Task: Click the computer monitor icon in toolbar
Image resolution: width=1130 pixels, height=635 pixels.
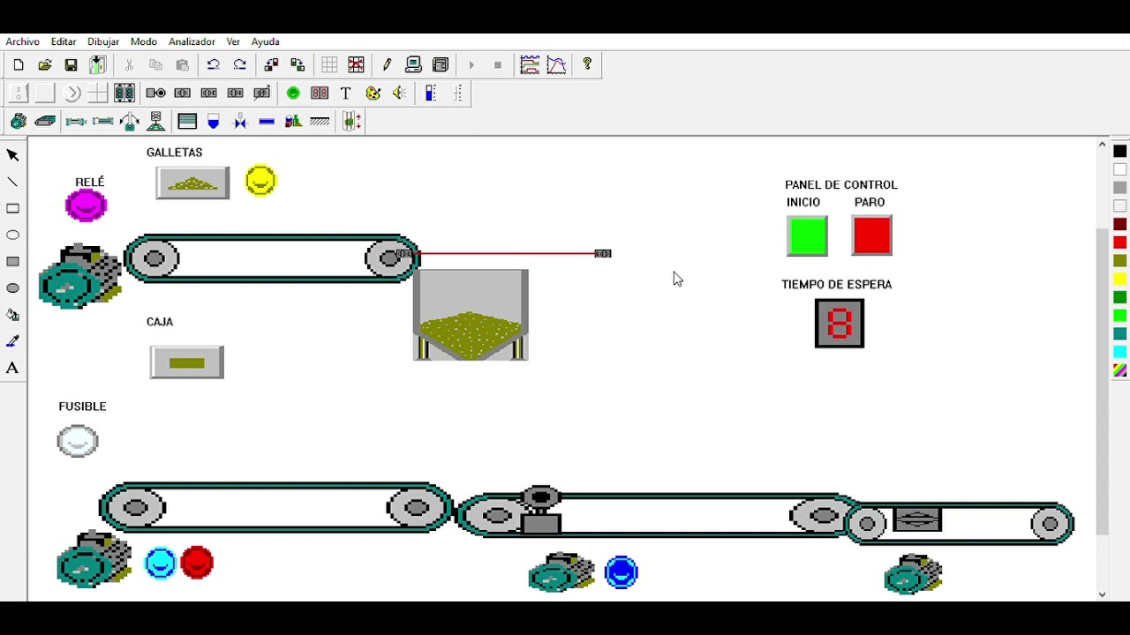Action: coord(413,65)
